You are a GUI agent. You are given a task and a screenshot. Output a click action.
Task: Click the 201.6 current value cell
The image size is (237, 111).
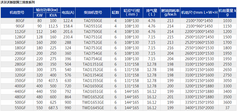coord(68,31)
